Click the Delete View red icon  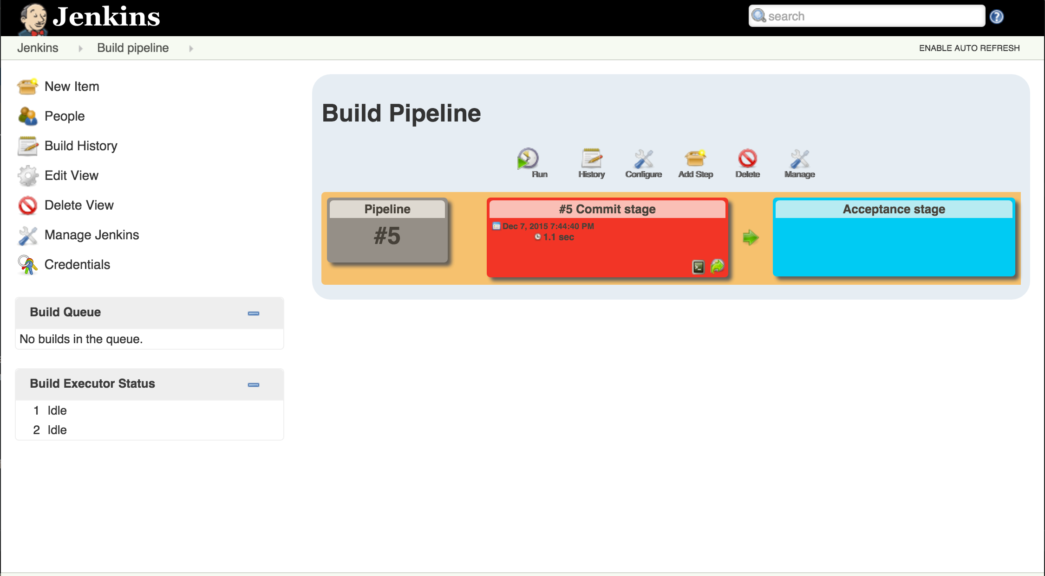[x=27, y=205]
